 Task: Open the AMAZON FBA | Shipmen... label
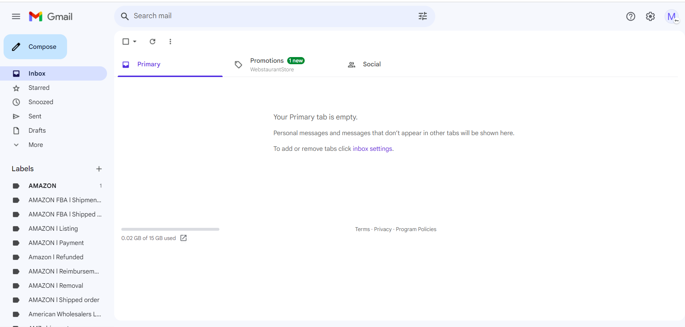[x=54, y=200]
